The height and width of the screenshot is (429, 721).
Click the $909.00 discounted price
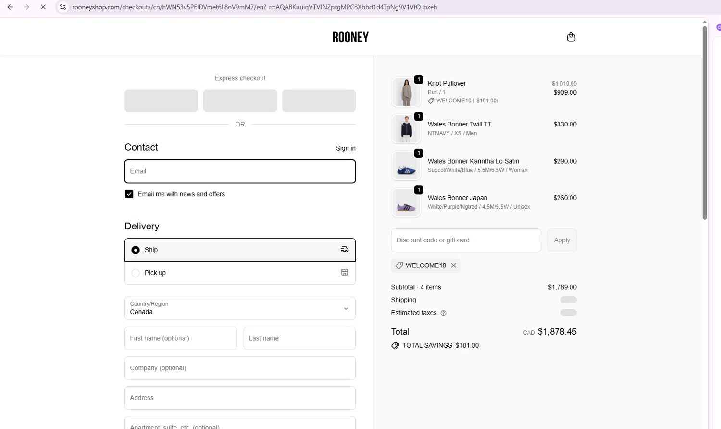[565, 92]
